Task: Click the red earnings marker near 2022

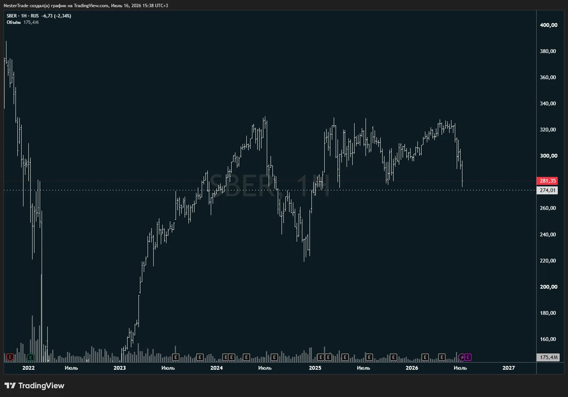Action: pos(10,357)
